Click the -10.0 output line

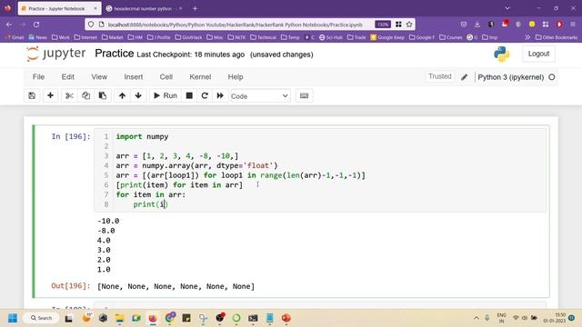pos(108,221)
